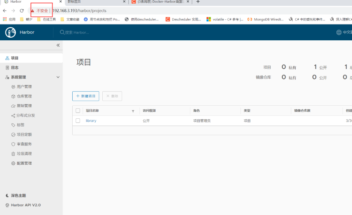The image size is (352, 215).
Task: Collapse the sidebar with the double-chevron icon
Action: click(58, 45)
